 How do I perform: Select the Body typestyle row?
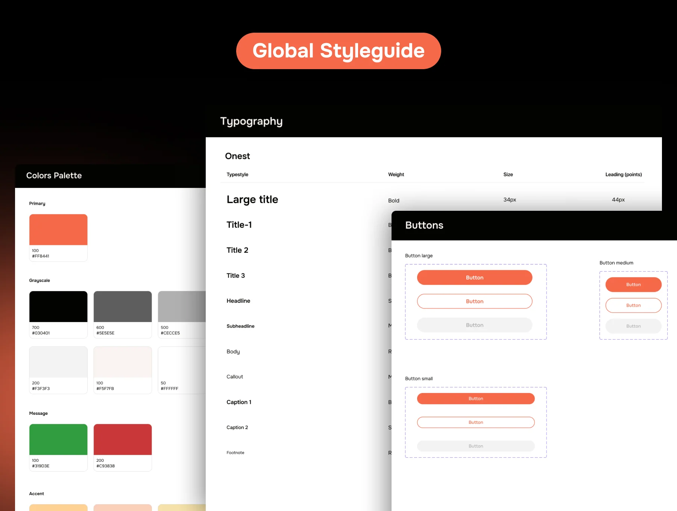tap(233, 352)
